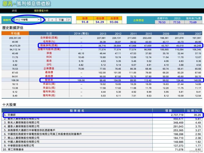Click the 獲利率7%價 value 73.69
This screenshot has height=153, width=204.
[193, 22]
